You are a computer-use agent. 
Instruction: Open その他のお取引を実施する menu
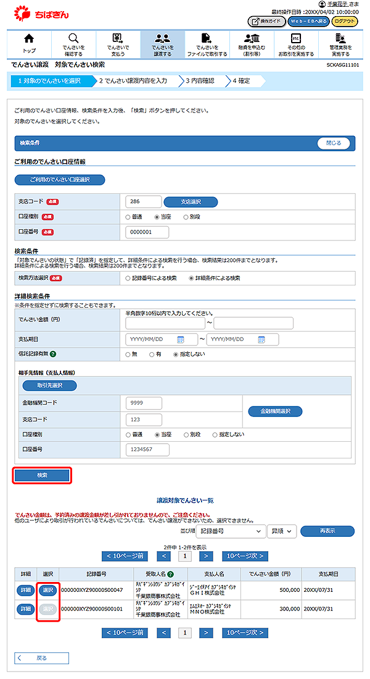[x=295, y=44]
